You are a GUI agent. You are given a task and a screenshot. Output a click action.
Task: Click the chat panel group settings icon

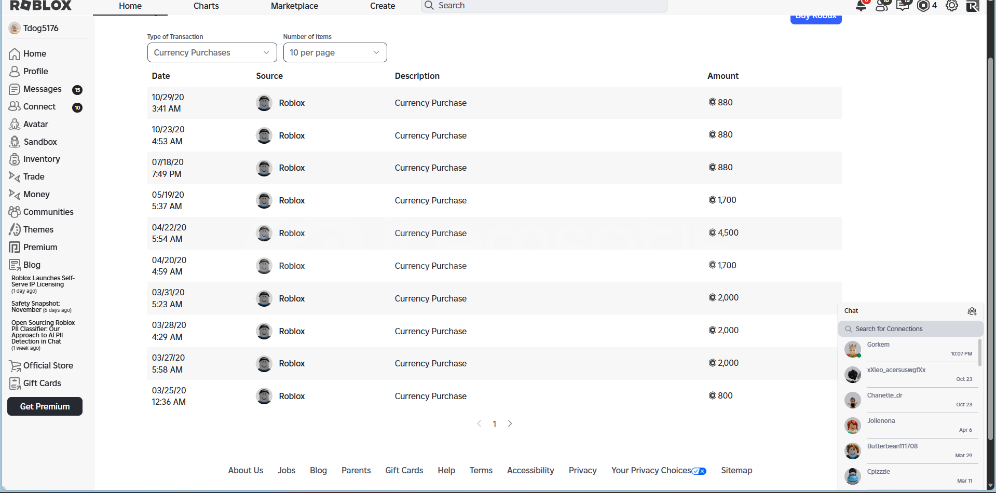pos(972,311)
